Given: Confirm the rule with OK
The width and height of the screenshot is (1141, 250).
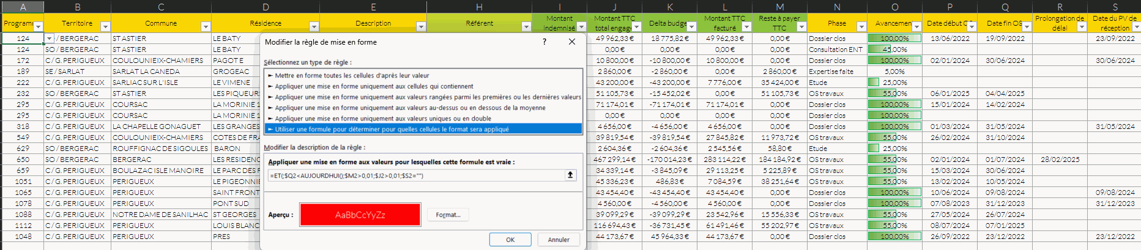Looking at the screenshot, I should pyautogui.click(x=510, y=240).
